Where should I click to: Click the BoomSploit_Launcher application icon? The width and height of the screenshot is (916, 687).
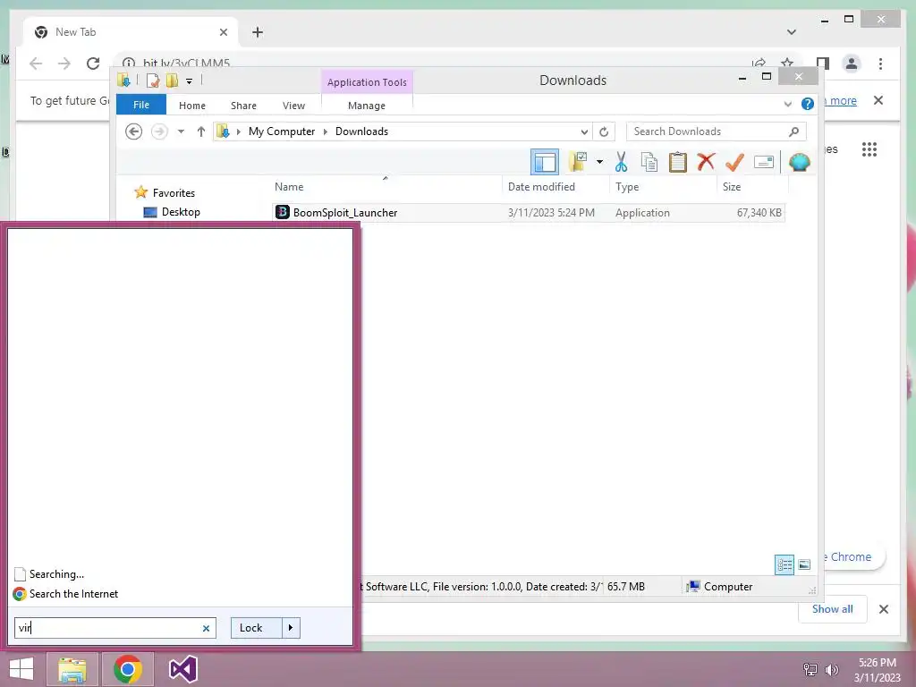[x=282, y=212]
